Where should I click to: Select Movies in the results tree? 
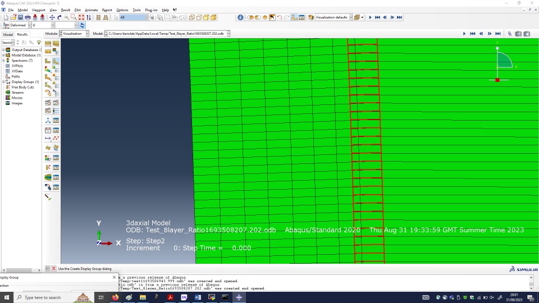[17, 98]
